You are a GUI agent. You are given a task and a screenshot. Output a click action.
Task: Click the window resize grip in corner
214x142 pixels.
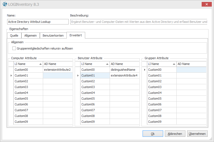coord(211,139)
